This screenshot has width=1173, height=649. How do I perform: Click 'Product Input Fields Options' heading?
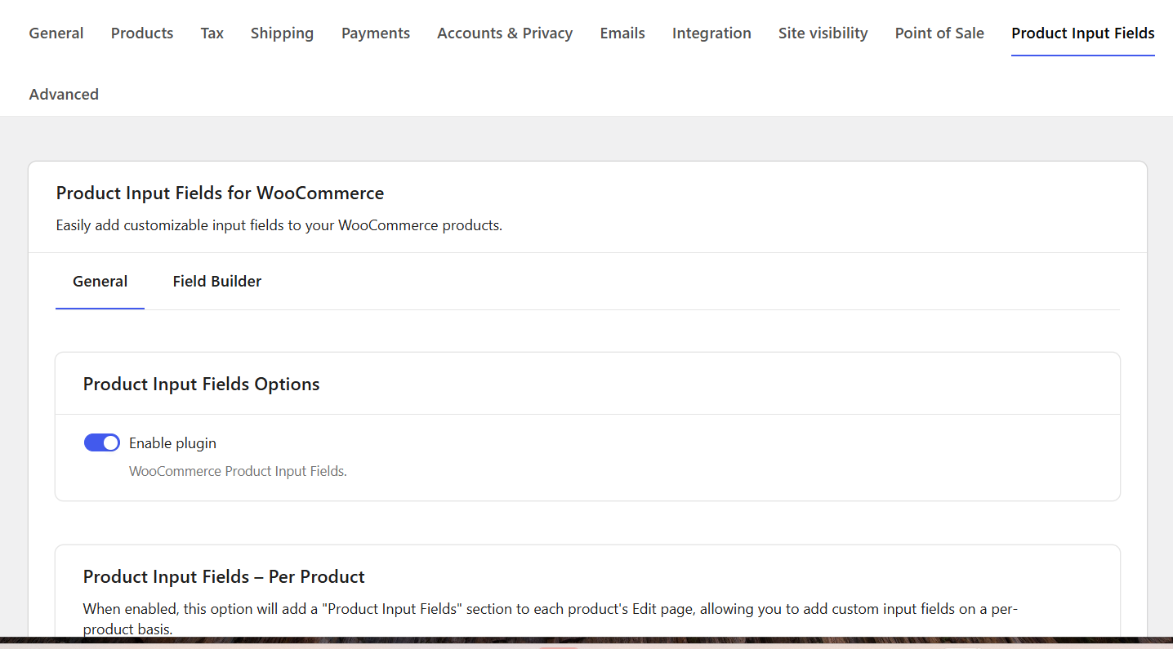201,385
